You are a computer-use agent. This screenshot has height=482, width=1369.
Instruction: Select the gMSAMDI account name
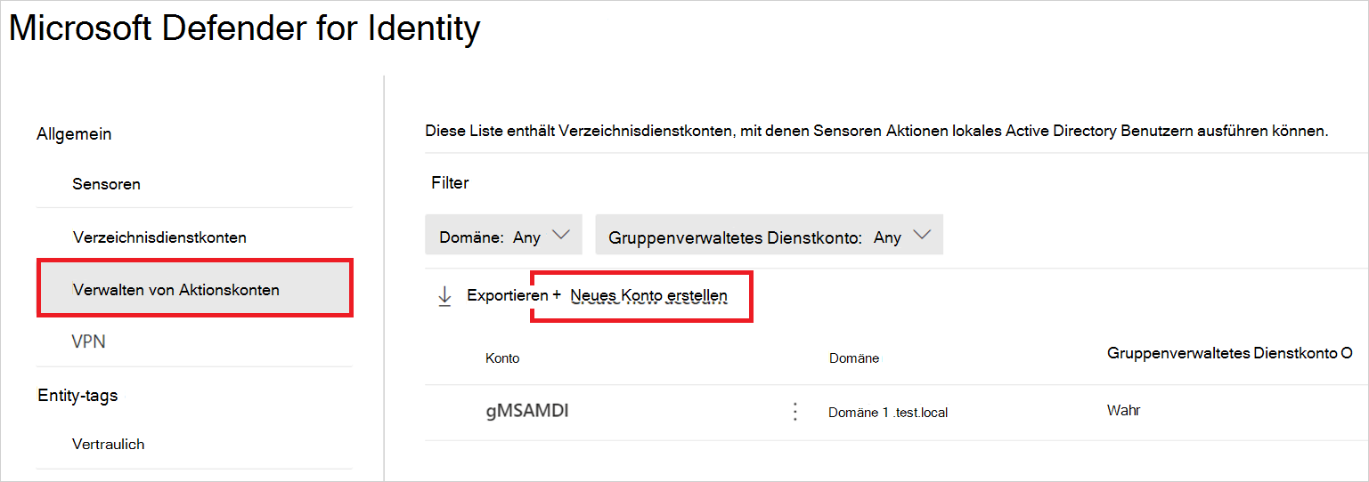pyautogui.click(x=526, y=411)
